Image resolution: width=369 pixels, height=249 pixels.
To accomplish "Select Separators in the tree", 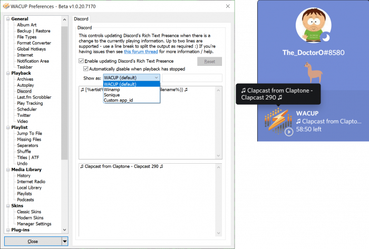I will tap(27, 145).
